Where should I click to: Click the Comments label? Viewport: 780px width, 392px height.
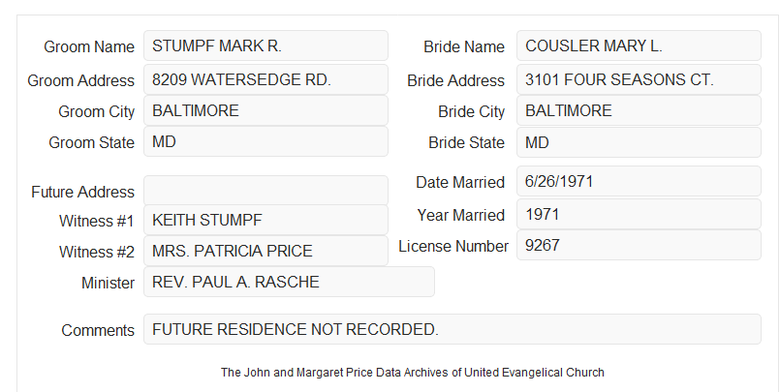(x=98, y=330)
